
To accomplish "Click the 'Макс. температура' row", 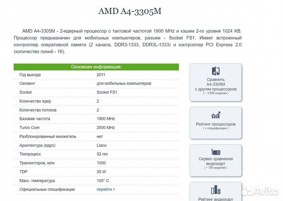I will point(96,181).
